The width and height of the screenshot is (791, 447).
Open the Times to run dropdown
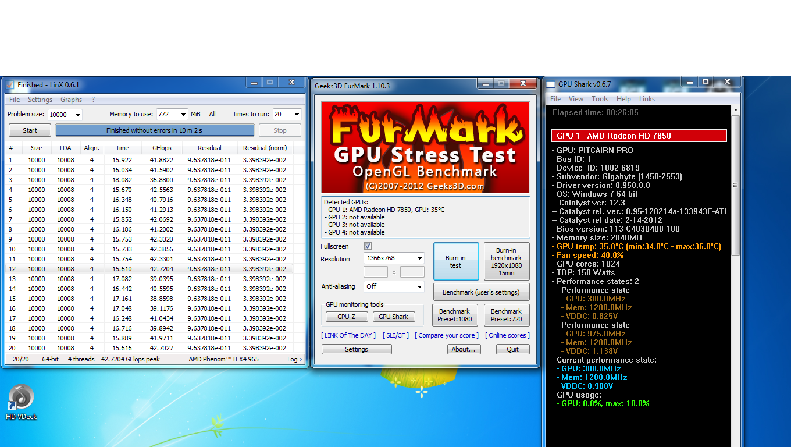coord(296,115)
